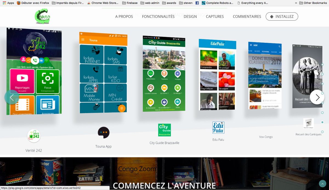Viewport: 329px width, 190px height.
Task: Go to the COMMENTAIRES section
Action: (247, 16)
